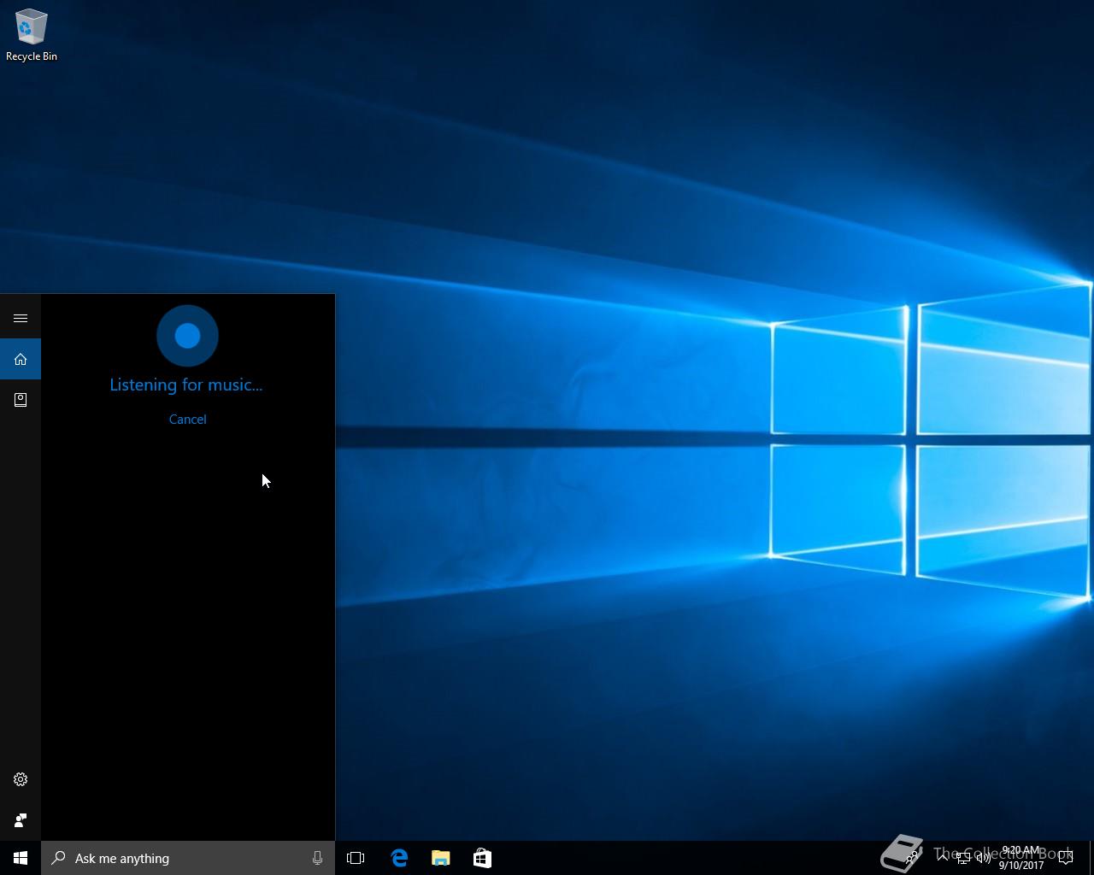Click the Cortana listening circle
The height and width of the screenshot is (875, 1094).
pyautogui.click(x=187, y=336)
